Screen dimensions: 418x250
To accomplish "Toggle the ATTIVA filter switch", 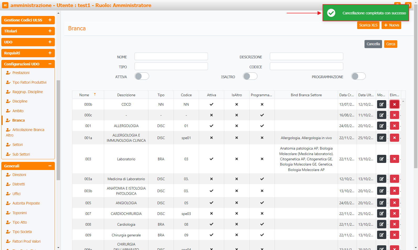I will coord(142,76).
